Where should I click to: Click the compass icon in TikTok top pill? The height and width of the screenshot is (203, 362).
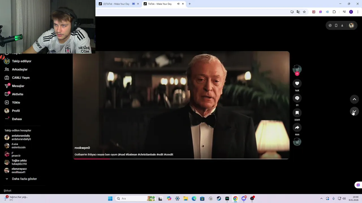point(330,25)
